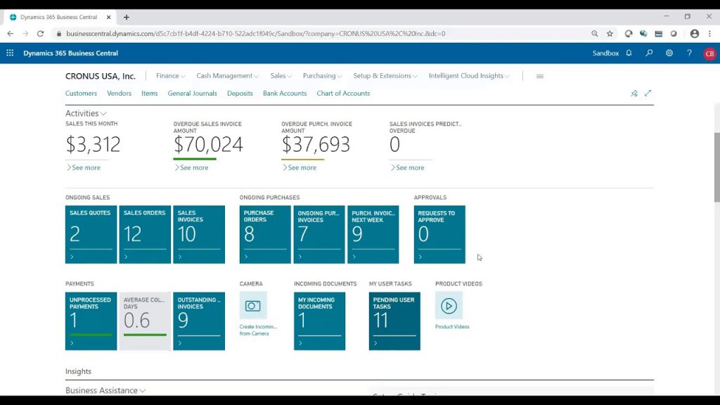720x405 pixels.
Task: Click the Dynamics 365 Business Central title
Action: 71,53
